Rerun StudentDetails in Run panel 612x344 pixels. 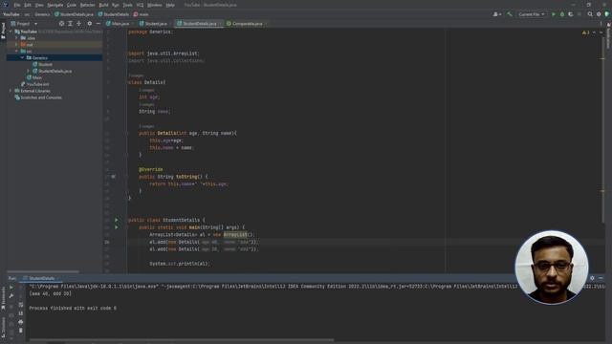(11, 288)
